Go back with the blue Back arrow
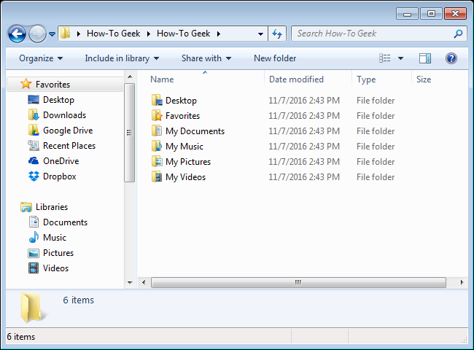Screen dimensions: 474x350 click(17, 34)
